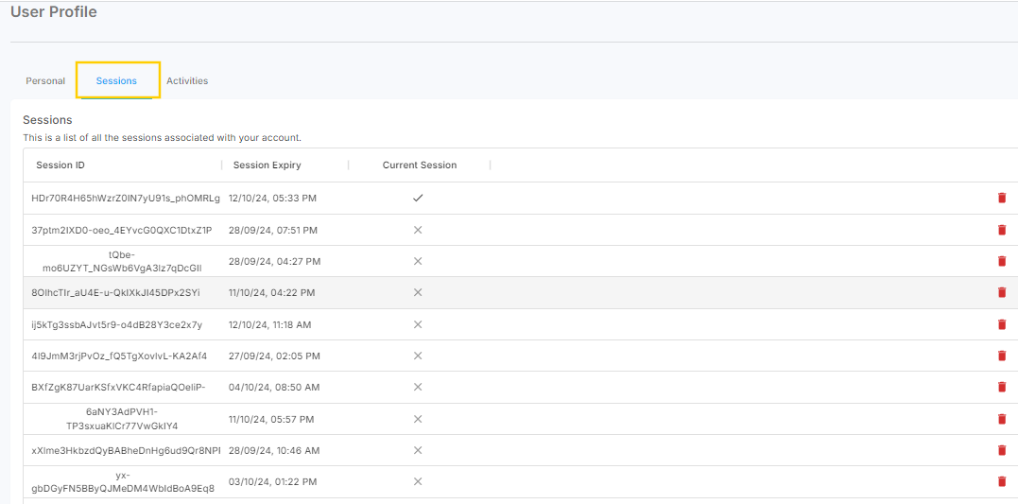The image size is (1018, 504).
Task: Delete session expiring 11/10/24, 05:57 PM
Action: coord(1002,419)
